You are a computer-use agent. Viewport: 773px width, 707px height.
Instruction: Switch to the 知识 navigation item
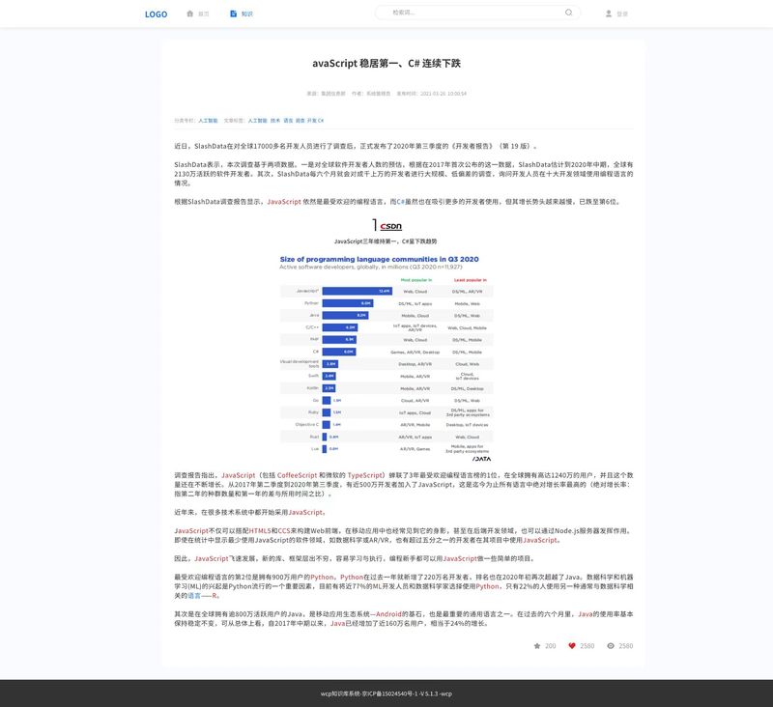(x=247, y=14)
